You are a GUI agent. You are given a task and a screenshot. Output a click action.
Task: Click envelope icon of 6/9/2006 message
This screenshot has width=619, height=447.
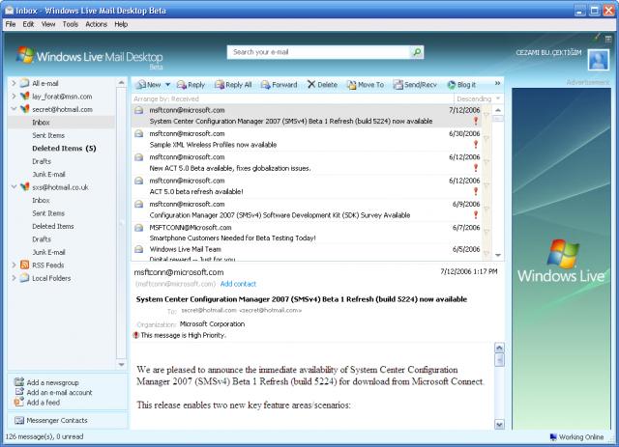(138, 204)
